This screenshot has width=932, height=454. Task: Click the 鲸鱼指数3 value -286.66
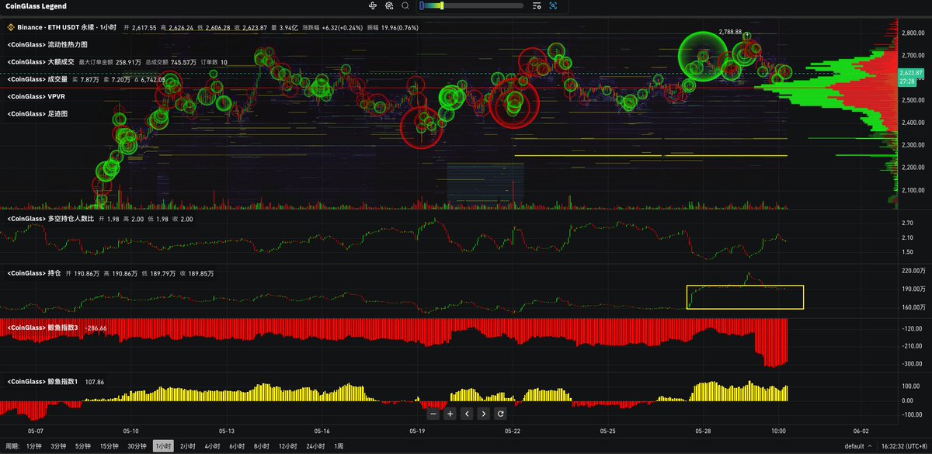click(96, 328)
